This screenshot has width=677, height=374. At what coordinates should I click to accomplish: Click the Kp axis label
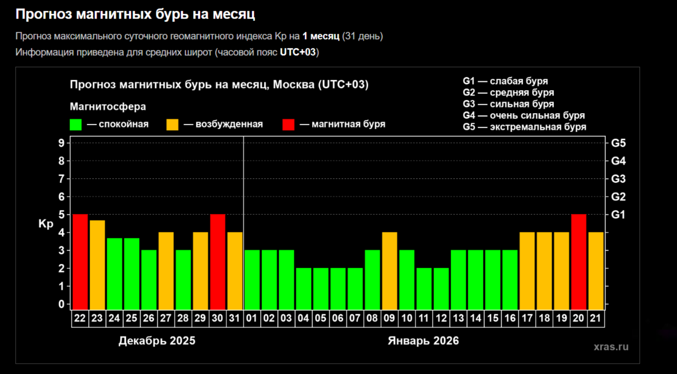pos(46,224)
